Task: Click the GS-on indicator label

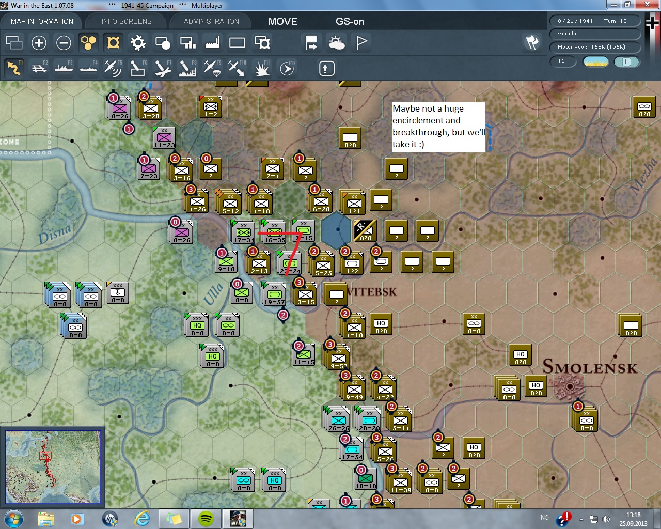Action: tap(350, 21)
